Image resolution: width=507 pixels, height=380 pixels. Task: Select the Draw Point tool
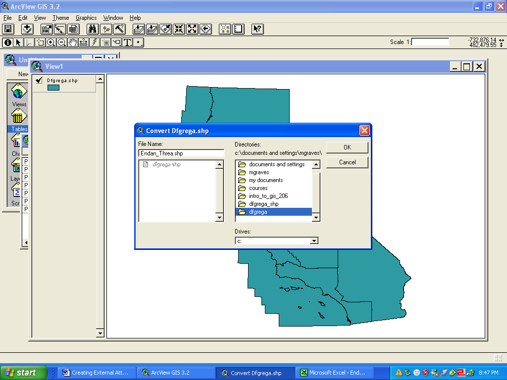[139, 43]
